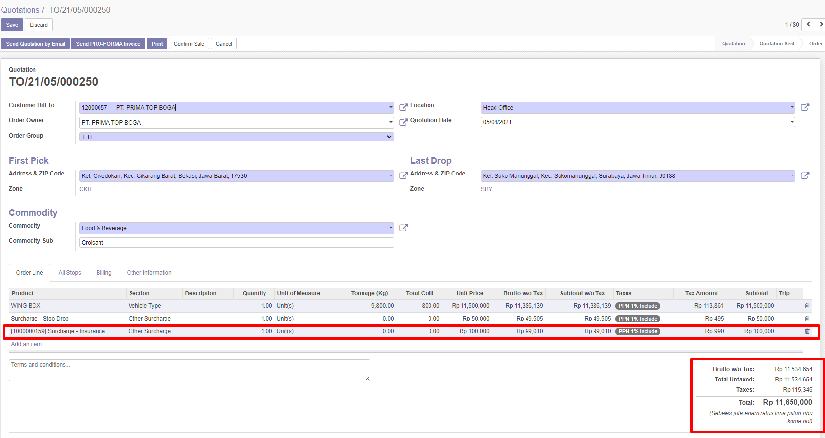Send Quotation by Email

click(x=35, y=44)
